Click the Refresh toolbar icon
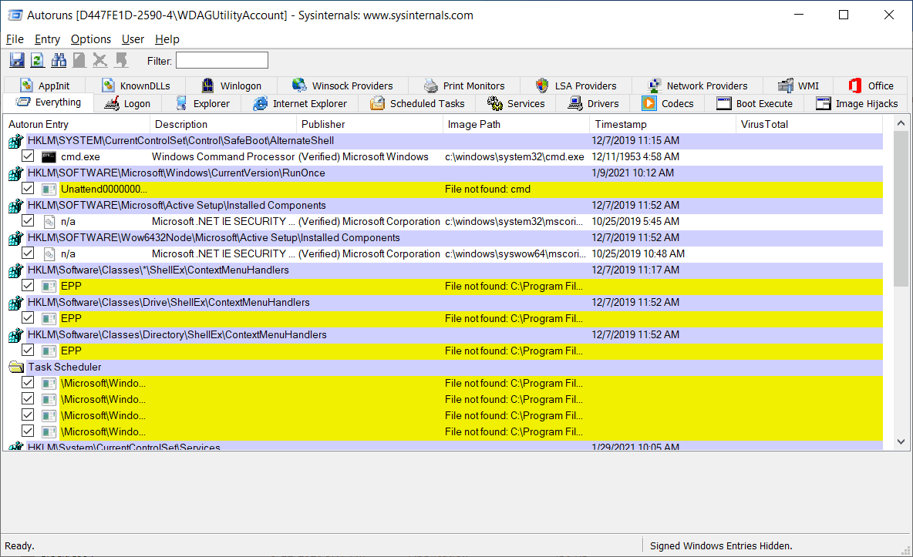Viewport: 913px width, 557px height. coord(37,60)
